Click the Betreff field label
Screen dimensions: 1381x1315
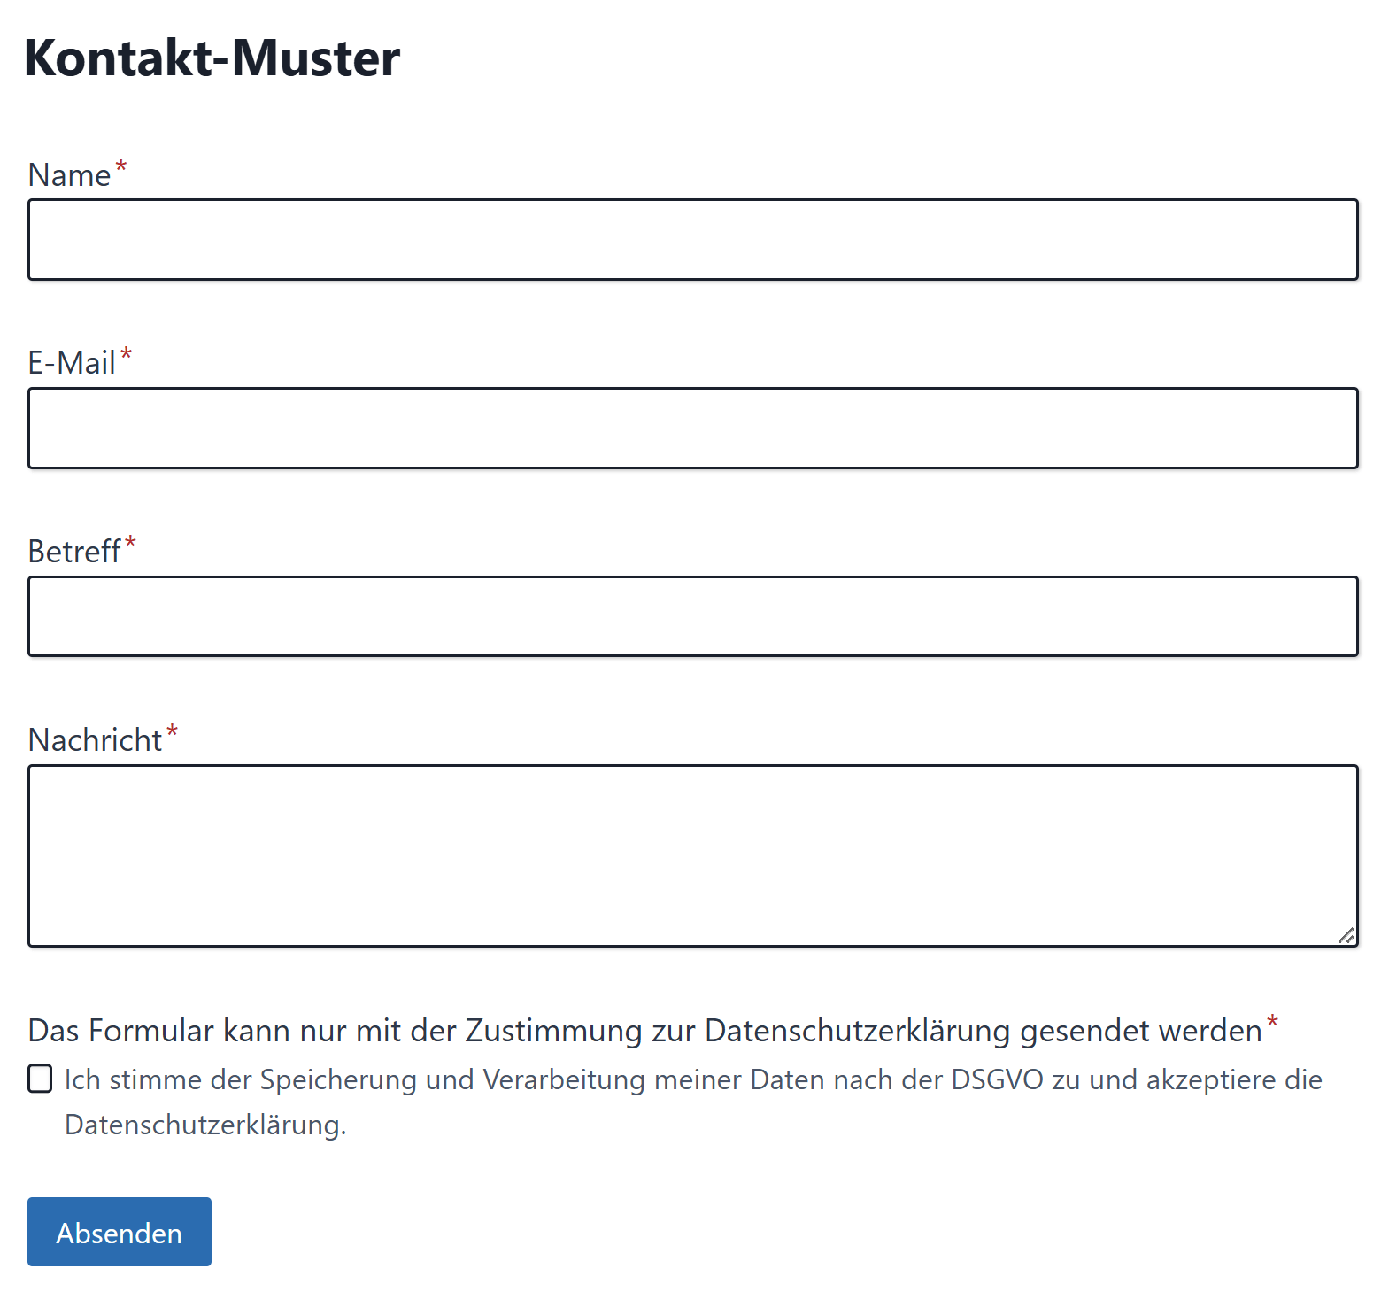point(74,552)
